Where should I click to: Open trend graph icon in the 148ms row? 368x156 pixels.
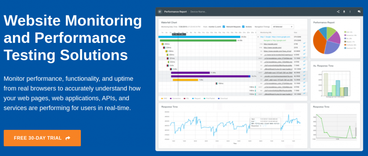(304, 90)
